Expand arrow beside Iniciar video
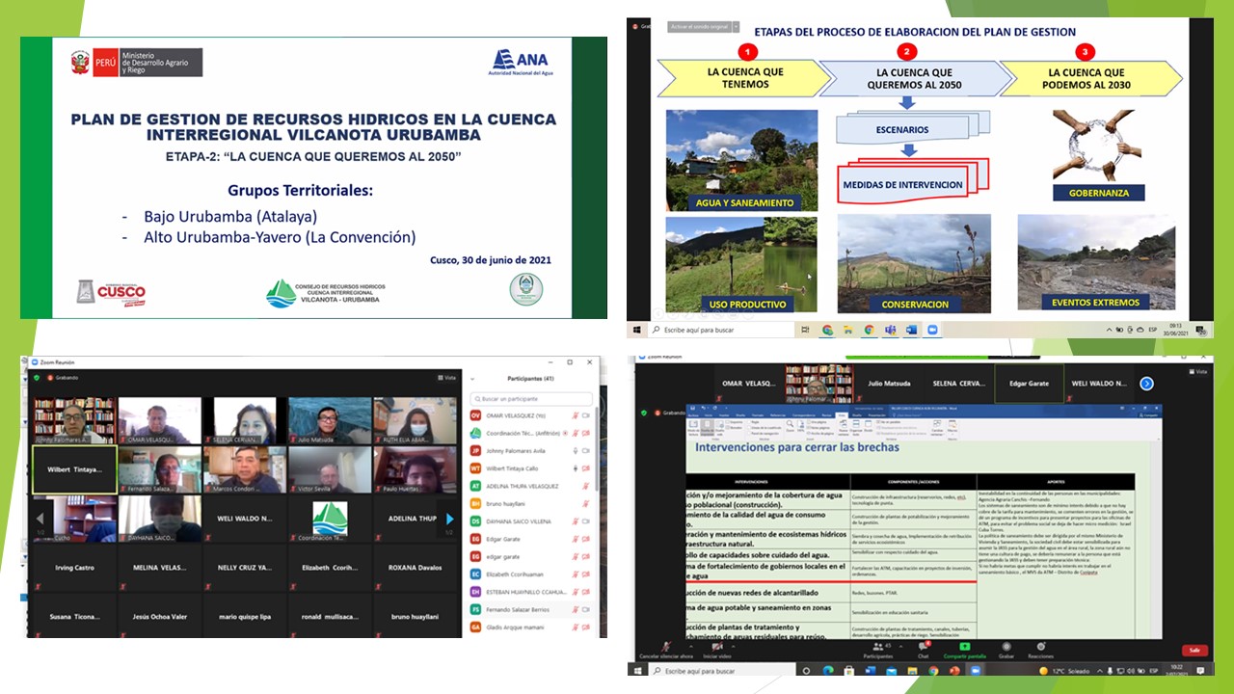1234x694 pixels. (734, 646)
